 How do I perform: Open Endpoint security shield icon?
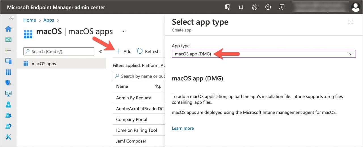(9, 83)
